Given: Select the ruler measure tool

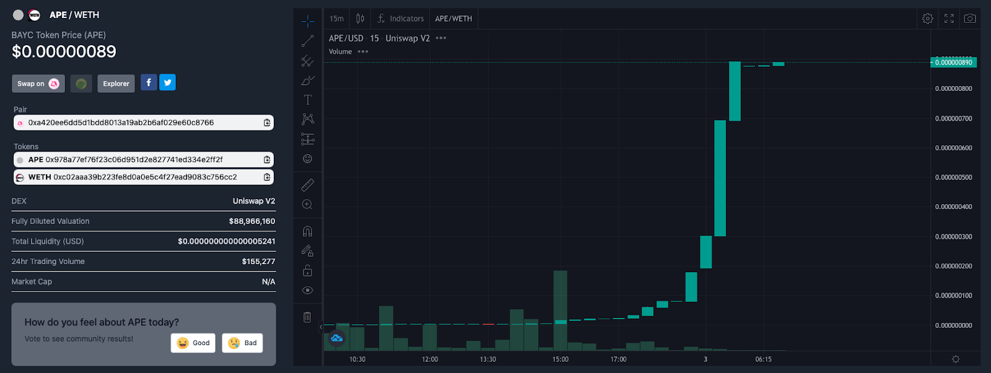Looking at the screenshot, I should pyautogui.click(x=308, y=184).
